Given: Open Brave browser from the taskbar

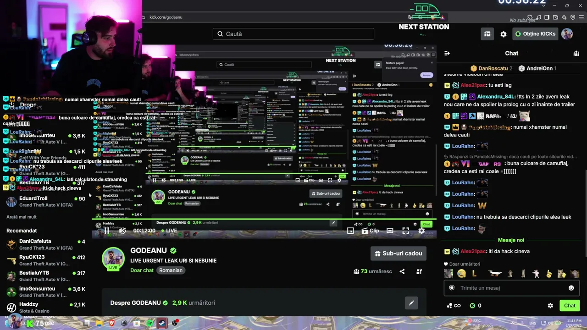Looking at the screenshot, I should coord(112,323).
